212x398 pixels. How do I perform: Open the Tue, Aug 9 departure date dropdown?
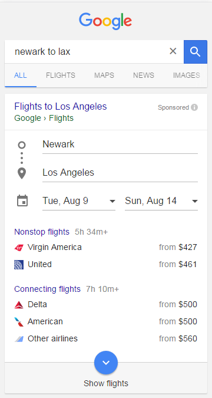pos(79,201)
